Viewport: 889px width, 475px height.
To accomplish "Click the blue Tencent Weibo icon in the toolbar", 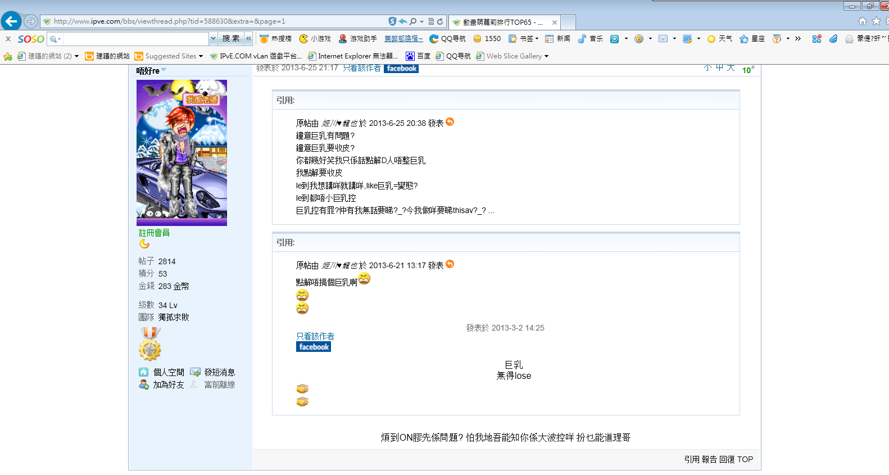I will tap(614, 39).
